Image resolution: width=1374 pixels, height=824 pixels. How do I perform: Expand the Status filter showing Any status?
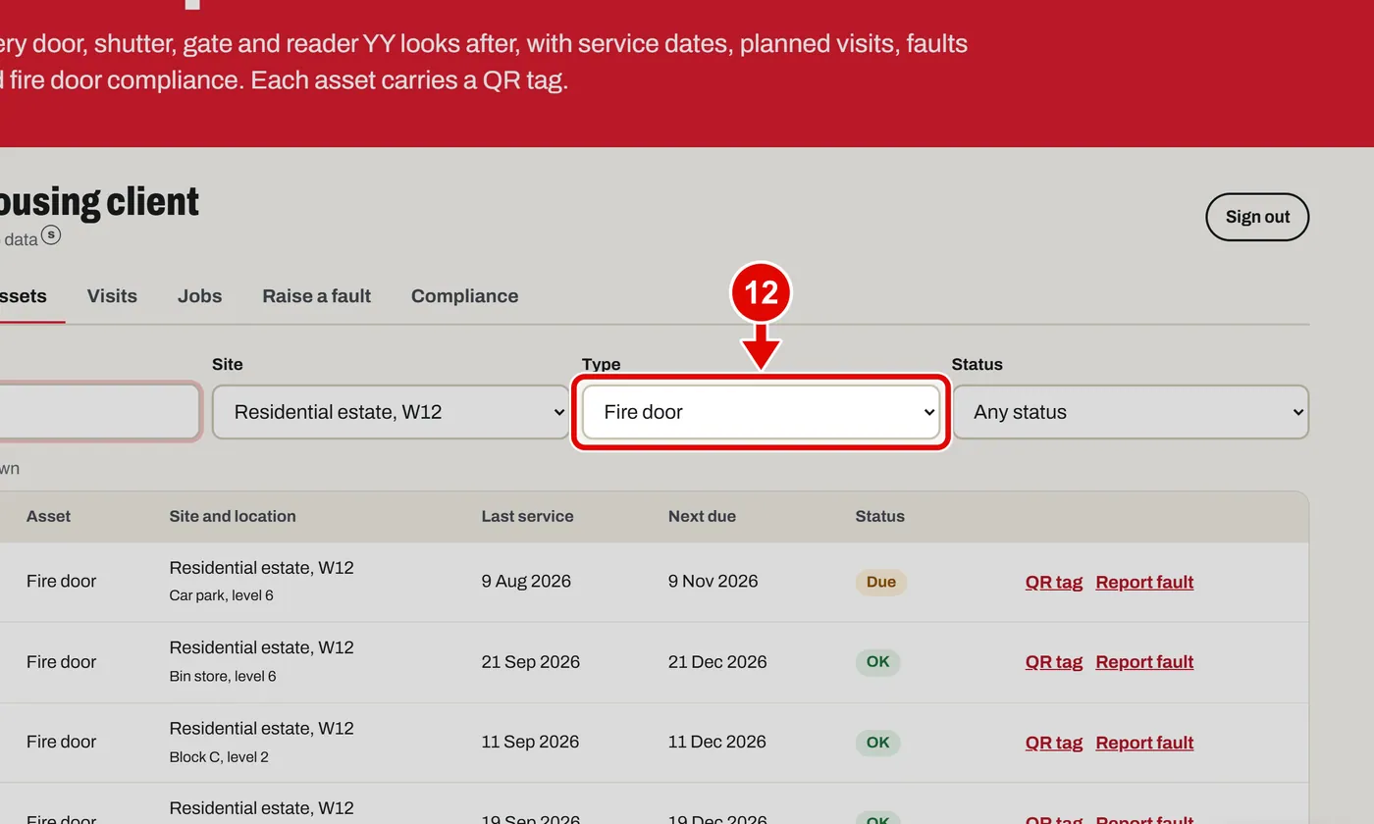pyautogui.click(x=1131, y=412)
